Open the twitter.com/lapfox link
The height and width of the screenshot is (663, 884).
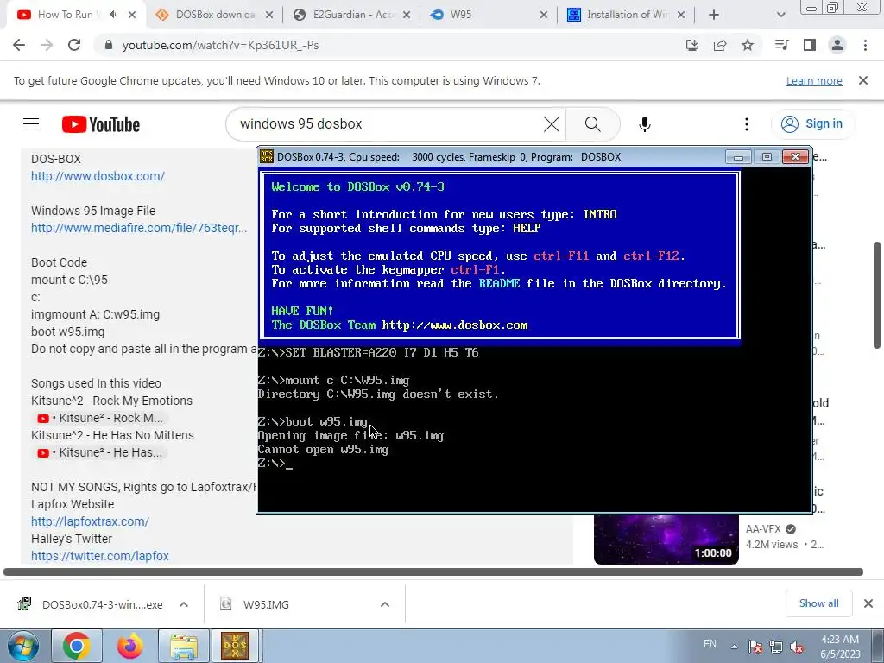tap(100, 556)
